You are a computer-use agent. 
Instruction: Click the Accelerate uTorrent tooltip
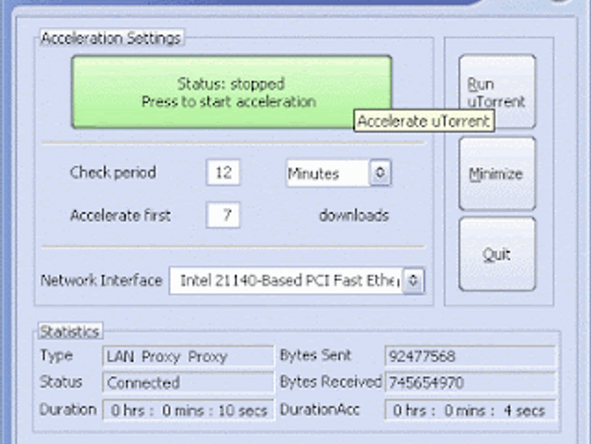point(424,122)
